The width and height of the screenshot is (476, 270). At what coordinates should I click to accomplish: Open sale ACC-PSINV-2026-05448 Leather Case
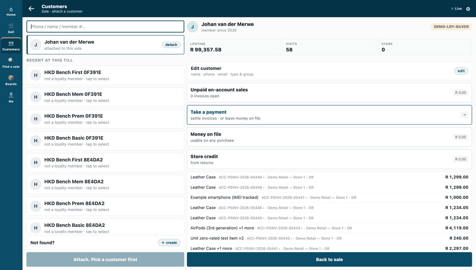329,187
